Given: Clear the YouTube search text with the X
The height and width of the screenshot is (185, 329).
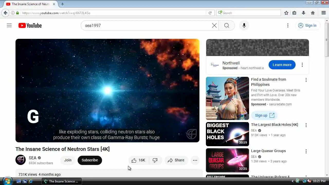Looking at the screenshot, I should pyautogui.click(x=214, y=25).
